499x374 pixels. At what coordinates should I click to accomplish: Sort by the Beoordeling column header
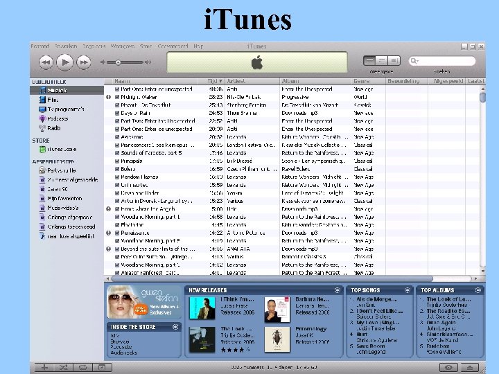[406, 82]
